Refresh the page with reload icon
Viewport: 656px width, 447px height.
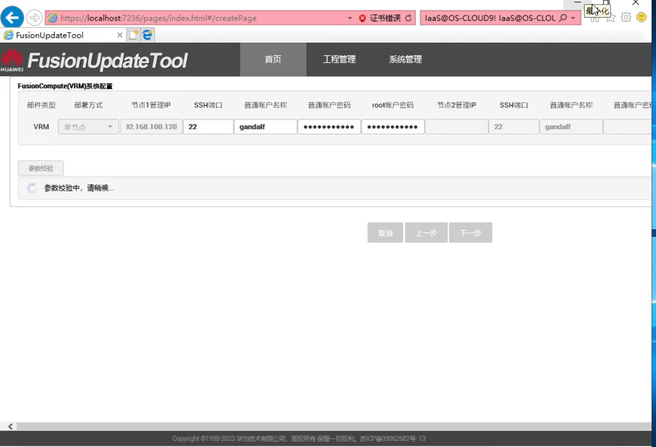click(x=408, y=18)
